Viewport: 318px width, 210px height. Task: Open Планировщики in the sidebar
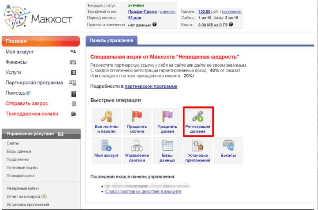tap(20, 176)
